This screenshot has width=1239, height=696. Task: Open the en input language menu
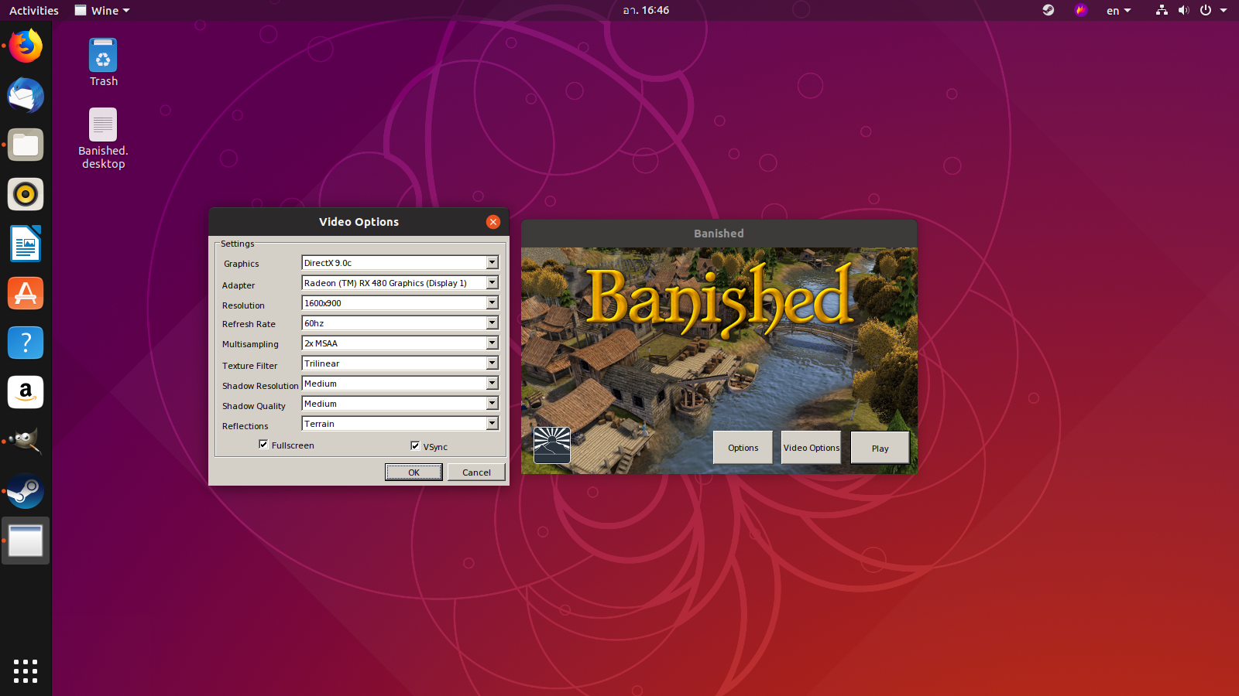(1118, 10)
